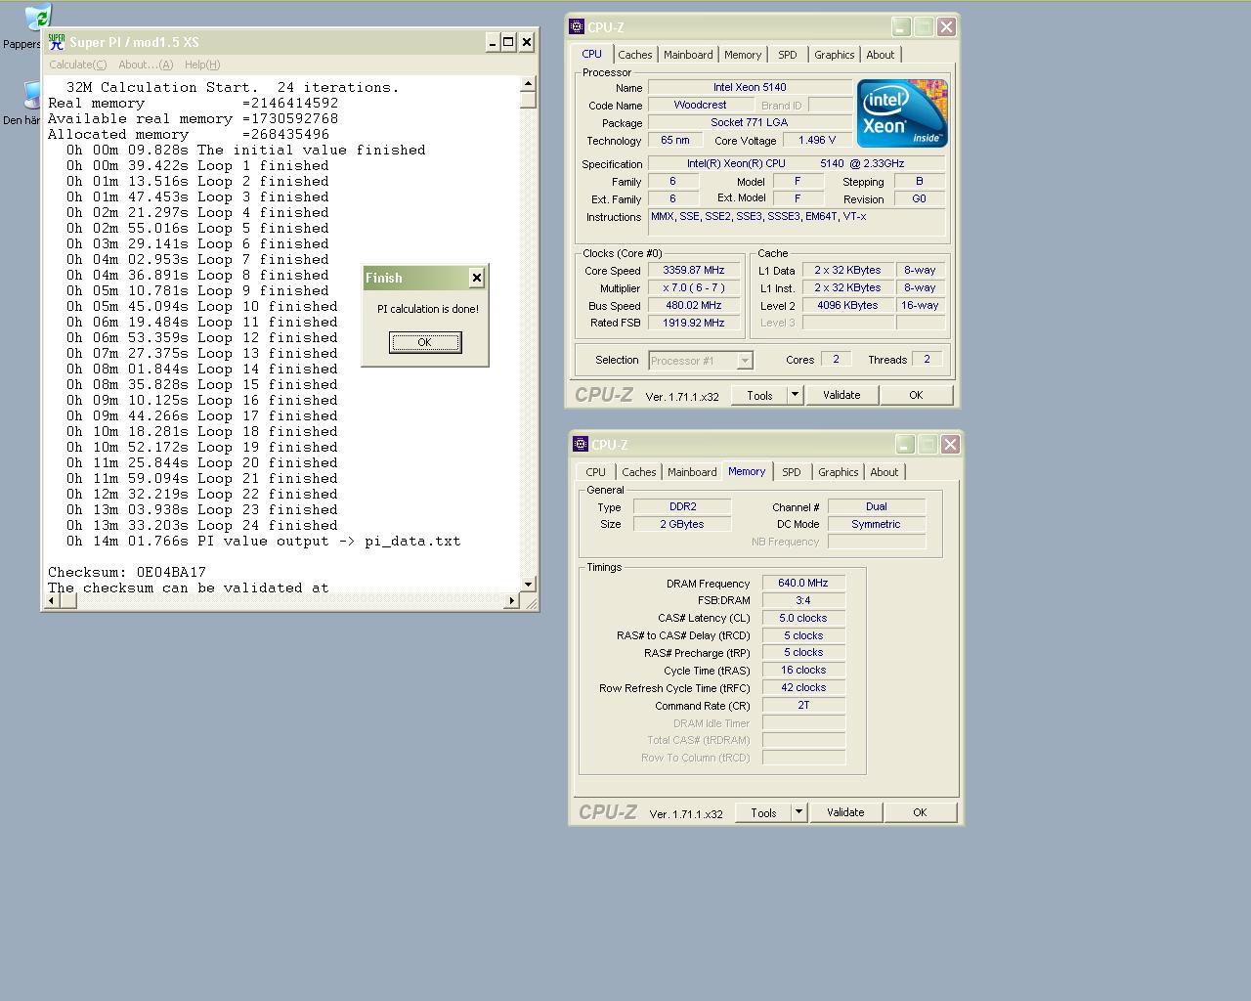Click the Checksum: 0E04BA17 line

(127, 572)
